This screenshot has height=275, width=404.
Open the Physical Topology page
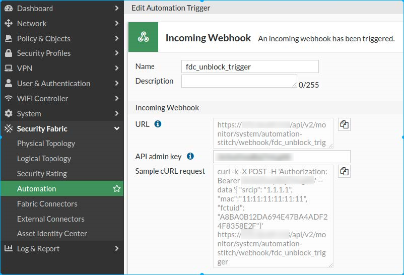pyautogui.click(x=46, y=144)
